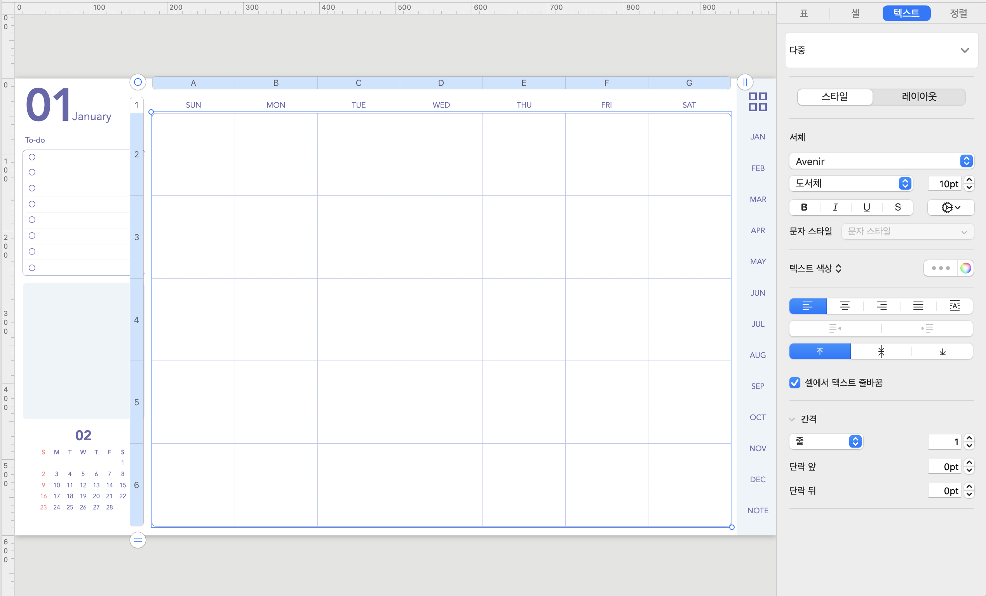Screen dimensions: 986x596
Task: Switch to the 표 tab
Action: point(804,13)
